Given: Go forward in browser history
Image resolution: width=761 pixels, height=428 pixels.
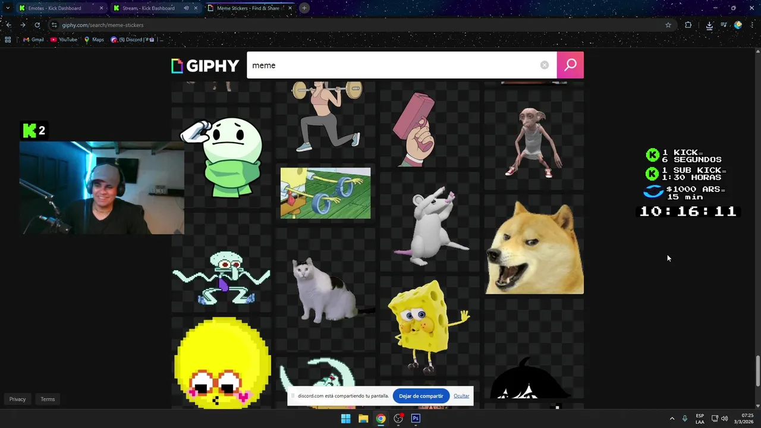Looking at the screenshot, I should [23, 25].
